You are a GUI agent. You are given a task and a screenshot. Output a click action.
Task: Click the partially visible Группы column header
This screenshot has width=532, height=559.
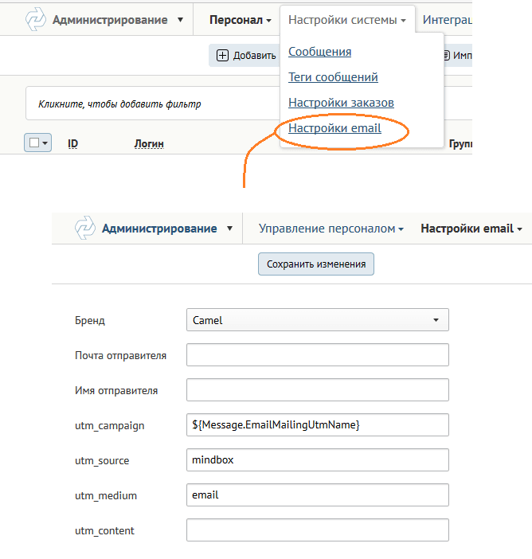click(460, 143)
